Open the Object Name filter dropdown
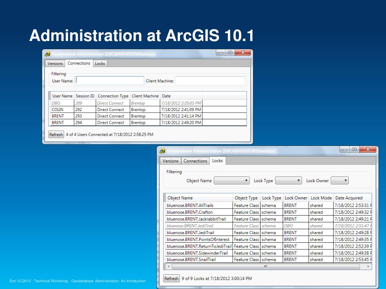386x289 pixels. pos(232,181)
